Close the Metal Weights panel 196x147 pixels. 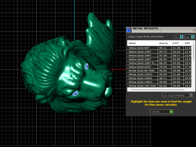[194, 29]
